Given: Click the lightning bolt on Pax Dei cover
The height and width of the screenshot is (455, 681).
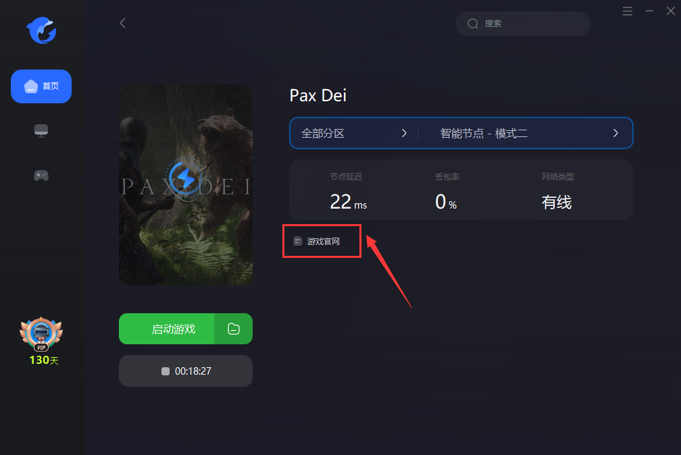Looking at the screenshot, I should [x=186, y=178].
